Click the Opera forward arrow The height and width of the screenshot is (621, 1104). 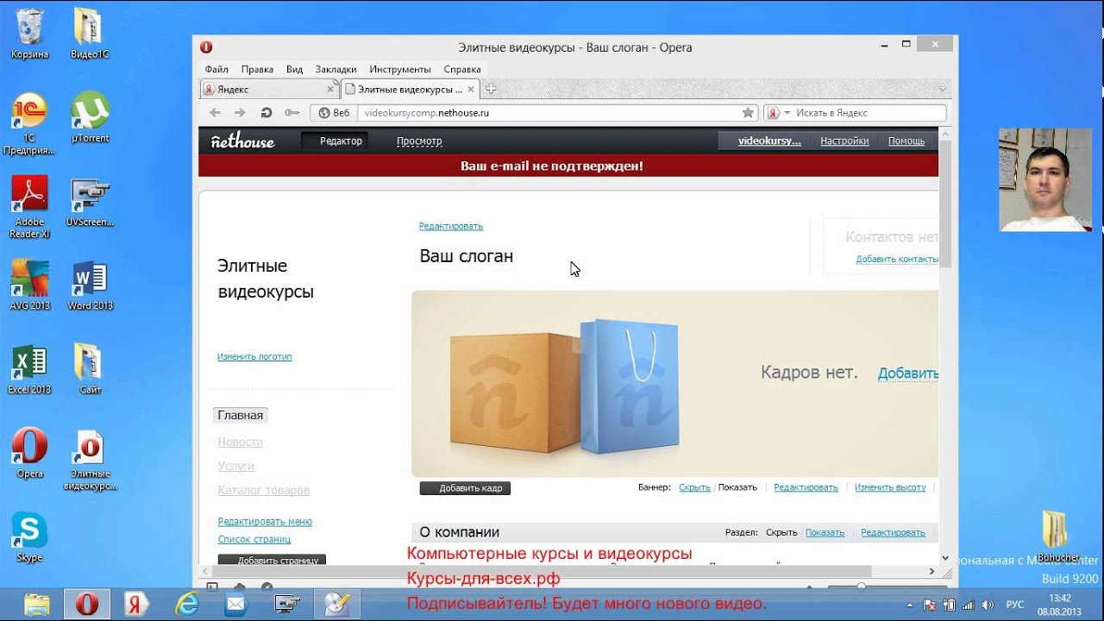point(240,112)
